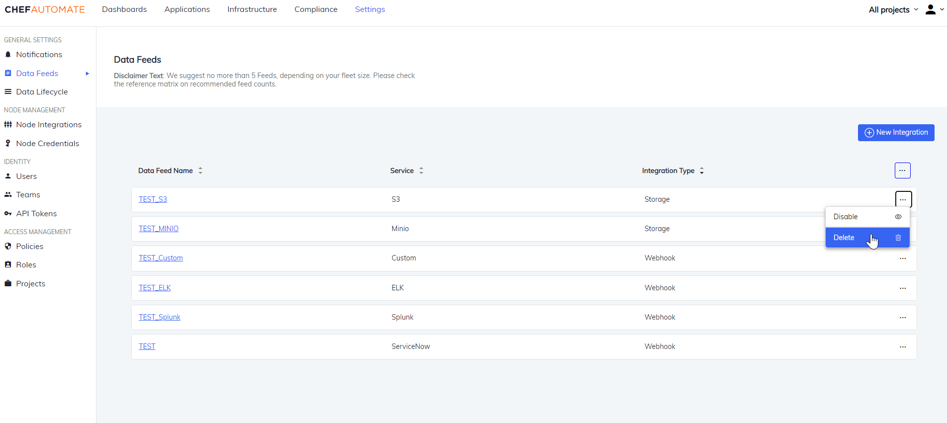The image size is (947, 423).
Task: Click the Policies shield icon
Action: pyautogui.click(x=8, y=246)
